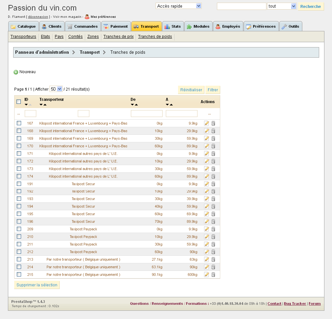Sort De column descending arrow
Screen dimensions: 332x319
(132, 104)
